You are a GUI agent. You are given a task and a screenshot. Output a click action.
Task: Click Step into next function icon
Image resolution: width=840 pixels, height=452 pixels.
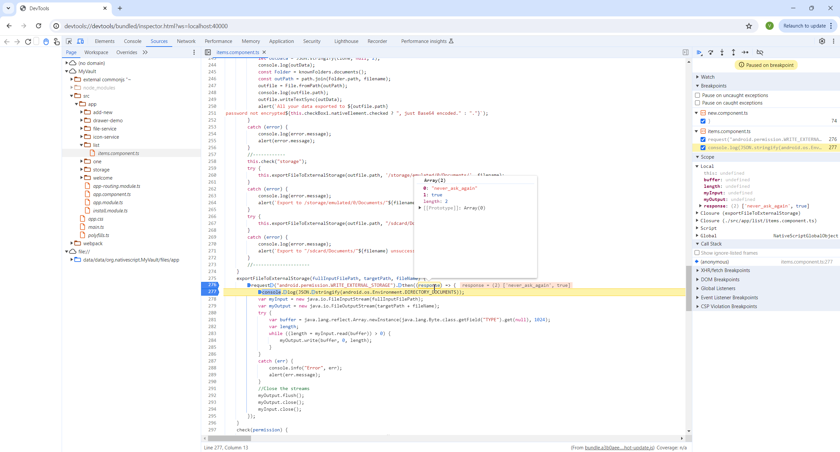[x=722, y=52]
